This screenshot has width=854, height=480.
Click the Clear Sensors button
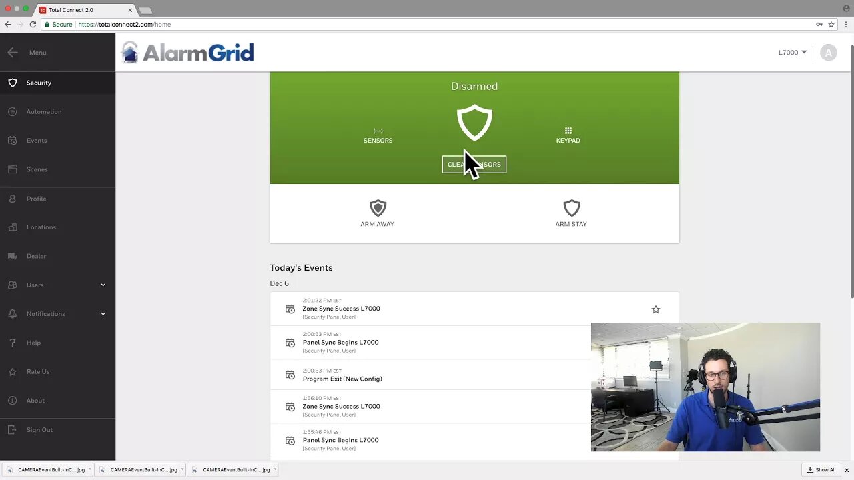[x=474, y=165]
